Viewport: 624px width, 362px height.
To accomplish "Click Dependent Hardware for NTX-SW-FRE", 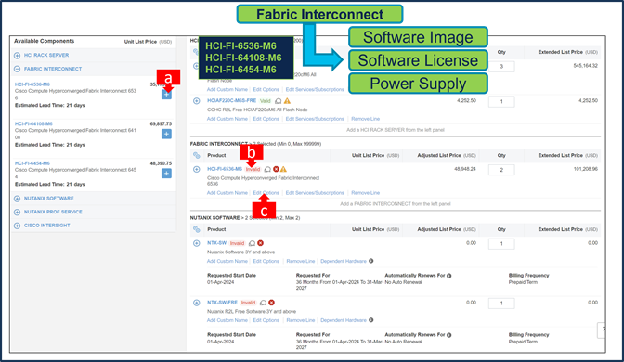I will point(344,320).
